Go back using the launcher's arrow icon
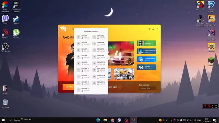The height and width of the screenshot is (123, 219). pos(70,29)
